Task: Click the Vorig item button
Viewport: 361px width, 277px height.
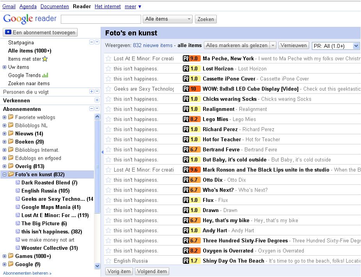Action: coord(119,271)
